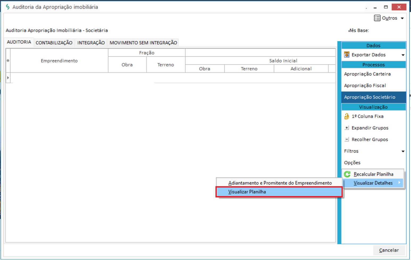The image size is (411, 260).
Task: Click the Empreendimento column header
Action: [59, 61]
